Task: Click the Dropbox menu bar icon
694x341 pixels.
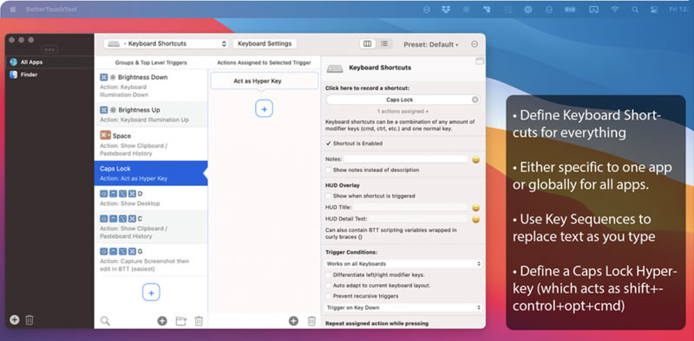Action: (x=446, y=10)
